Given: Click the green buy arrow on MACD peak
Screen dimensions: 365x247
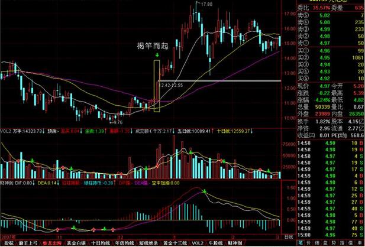Looking at the screenshot, I should (x=204, y=191).
